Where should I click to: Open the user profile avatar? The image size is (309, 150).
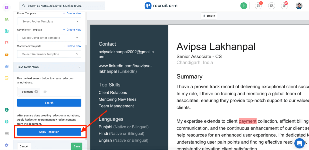[299, 6]
